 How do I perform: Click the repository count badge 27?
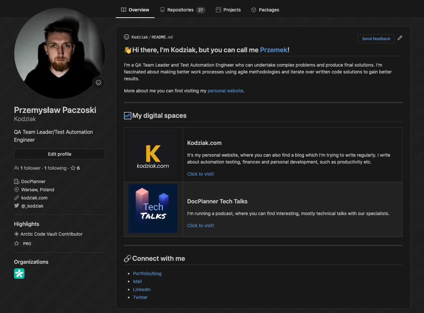[201, 10]
